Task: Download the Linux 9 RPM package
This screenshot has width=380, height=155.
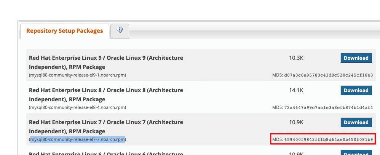Action: coord(356,58)
